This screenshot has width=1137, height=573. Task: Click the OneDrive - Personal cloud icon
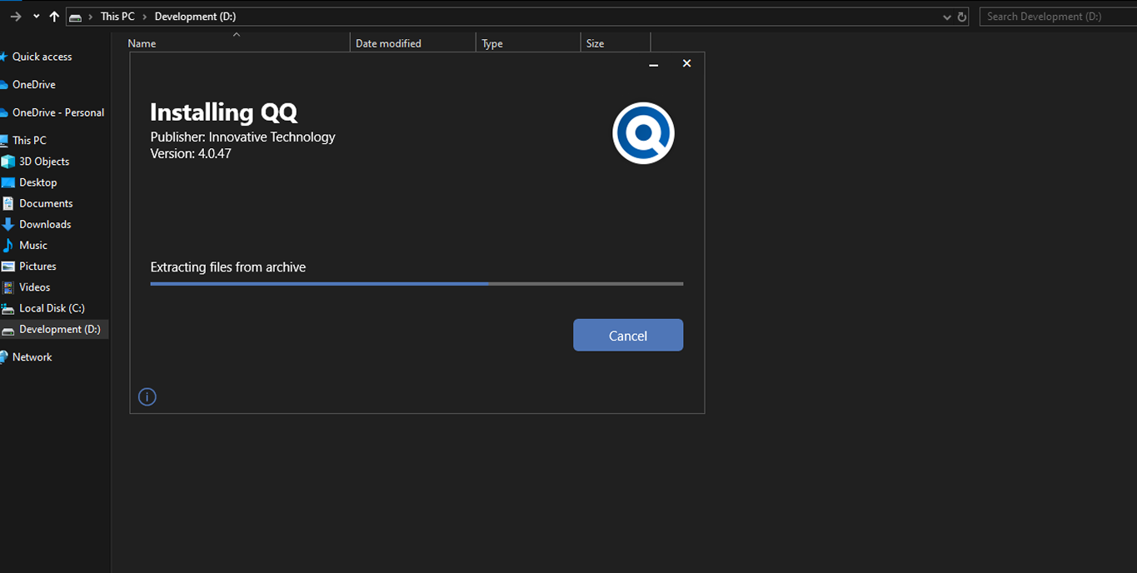point(3,112)
